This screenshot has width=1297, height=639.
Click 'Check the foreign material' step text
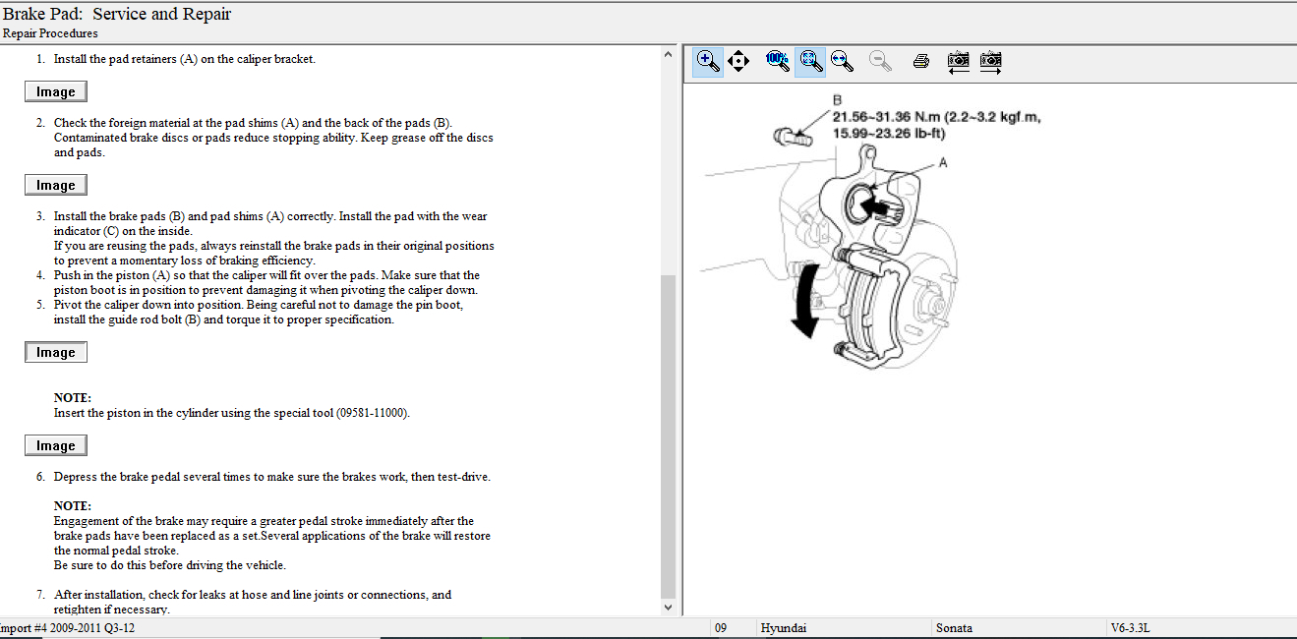pos(273,138)
